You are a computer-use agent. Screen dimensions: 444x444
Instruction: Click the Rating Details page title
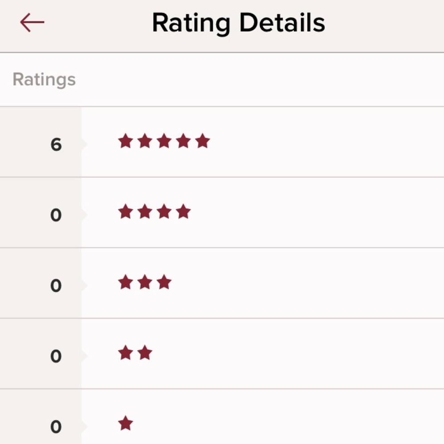[x=238, y=23]
